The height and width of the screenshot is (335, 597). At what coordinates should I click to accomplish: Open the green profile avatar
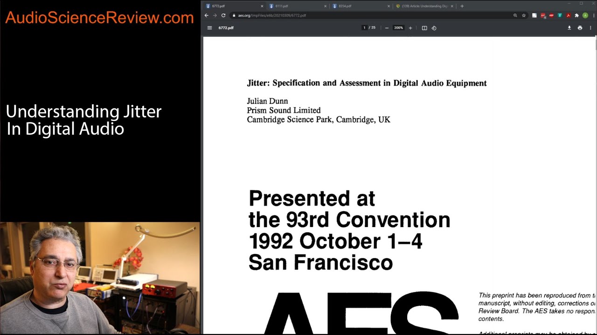pos(585,15)
